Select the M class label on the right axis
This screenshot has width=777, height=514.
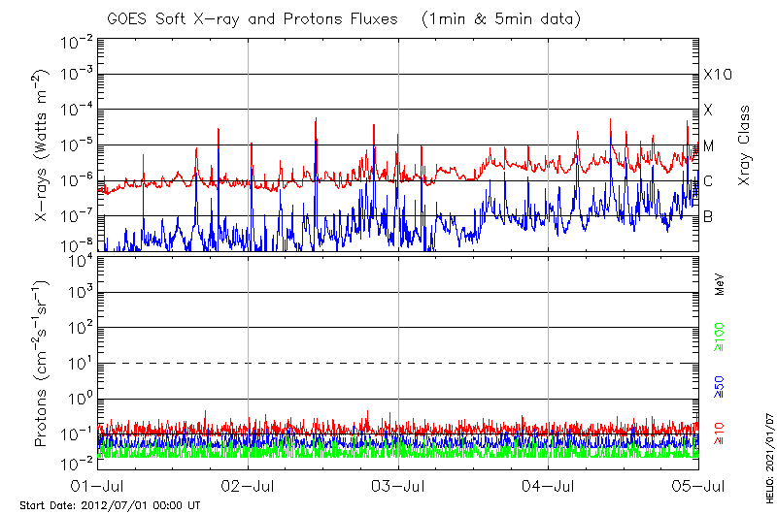coord(709,145)
